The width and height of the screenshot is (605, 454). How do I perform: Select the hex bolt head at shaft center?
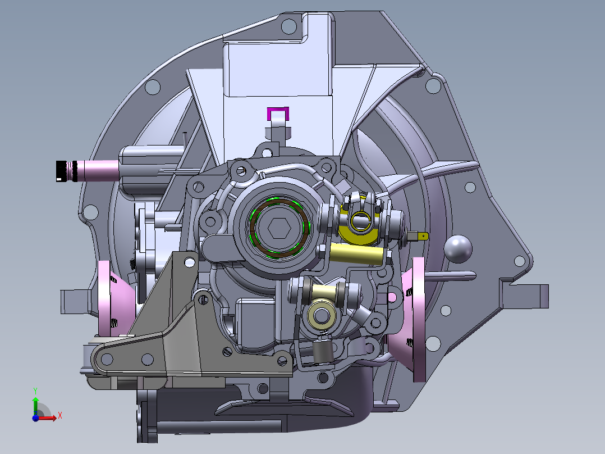pos(279,229)
